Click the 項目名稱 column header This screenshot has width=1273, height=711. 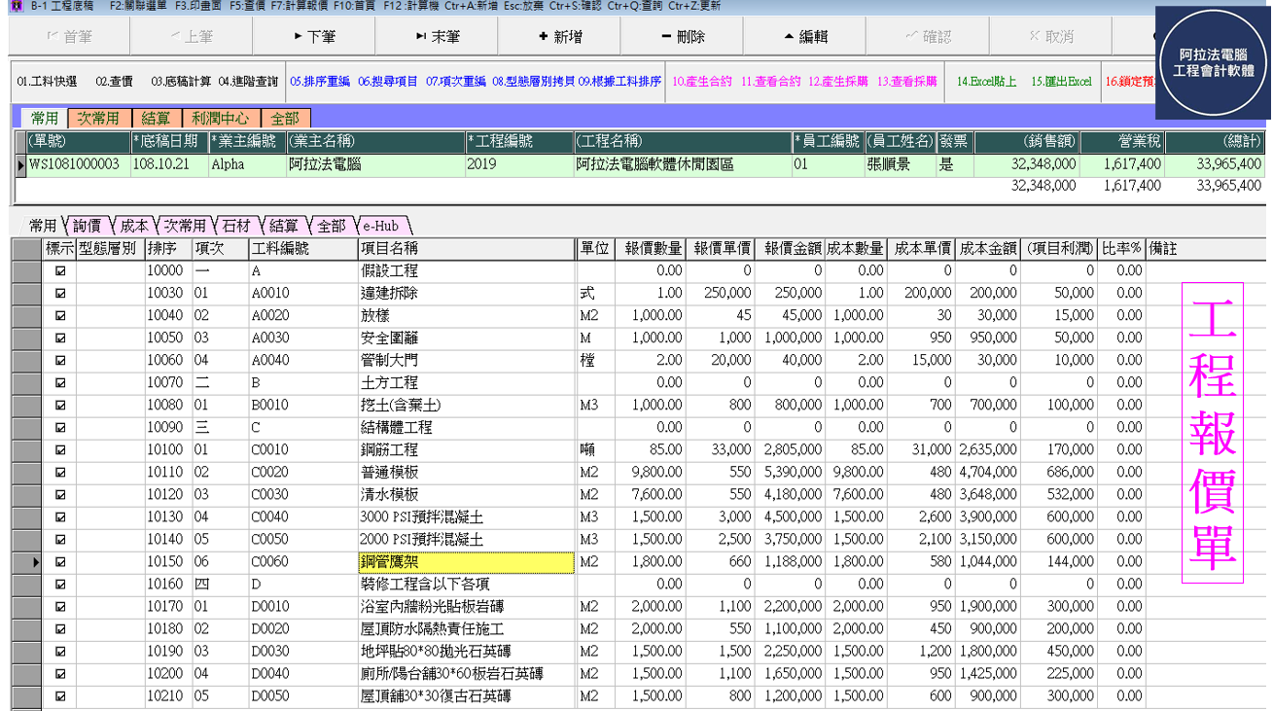tap(467, 249)
